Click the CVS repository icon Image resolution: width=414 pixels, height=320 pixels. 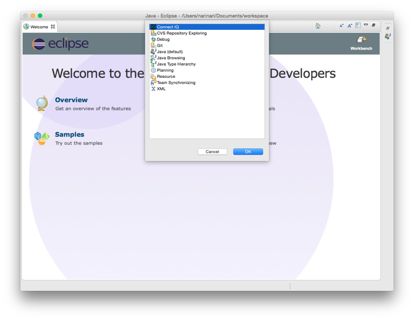point(153,33)
